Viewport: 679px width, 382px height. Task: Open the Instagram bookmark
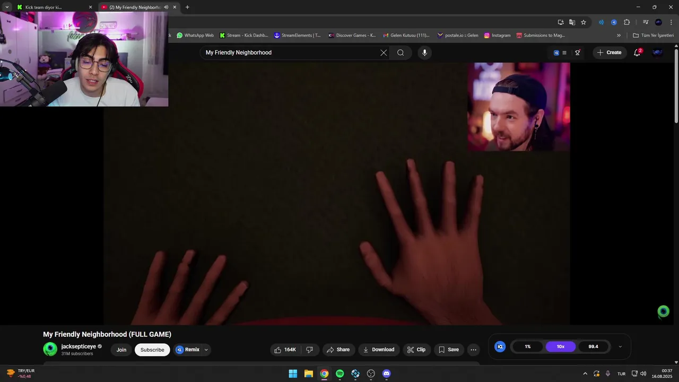pyautogui.click(x=498, y=36)
